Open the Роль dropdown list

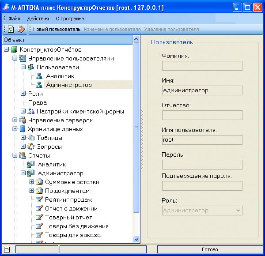(x=238, y=211)
